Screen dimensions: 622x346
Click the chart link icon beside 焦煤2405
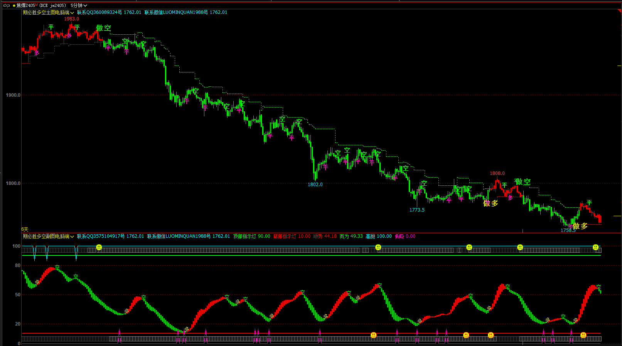click(x=7, y=6)
